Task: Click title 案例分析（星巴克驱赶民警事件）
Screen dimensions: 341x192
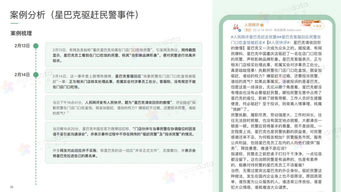Action: pyautogui.click(x=75, y=15)
